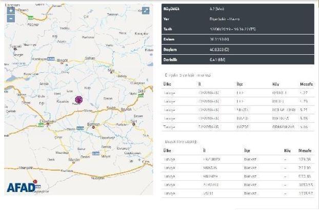Zoom out with the map minus button
The image size is (319, 210).
pos(11,18)
